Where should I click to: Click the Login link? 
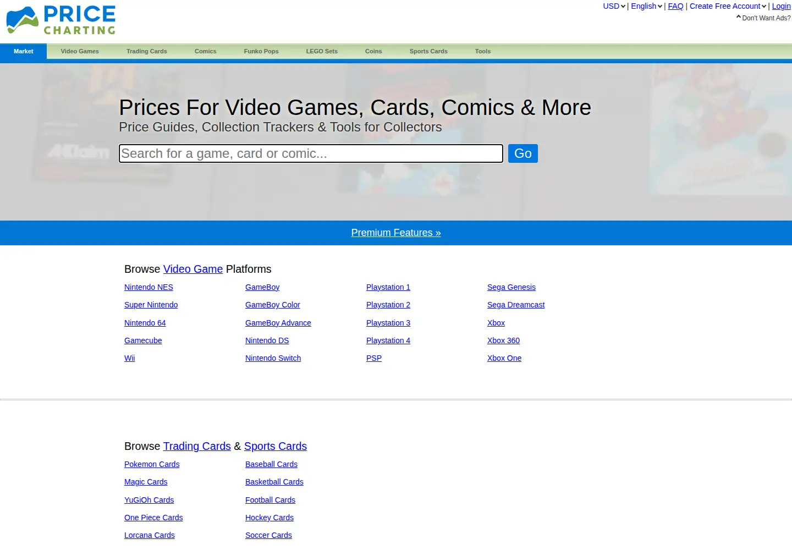point(781,6)
